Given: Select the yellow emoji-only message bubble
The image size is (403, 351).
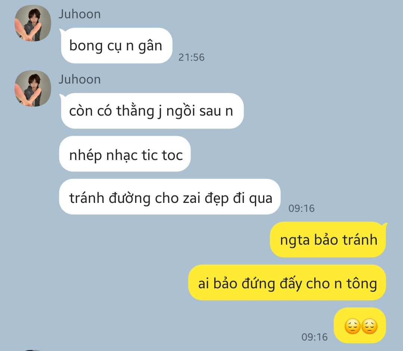Looking at the screenshot, I should click(360, 325).
